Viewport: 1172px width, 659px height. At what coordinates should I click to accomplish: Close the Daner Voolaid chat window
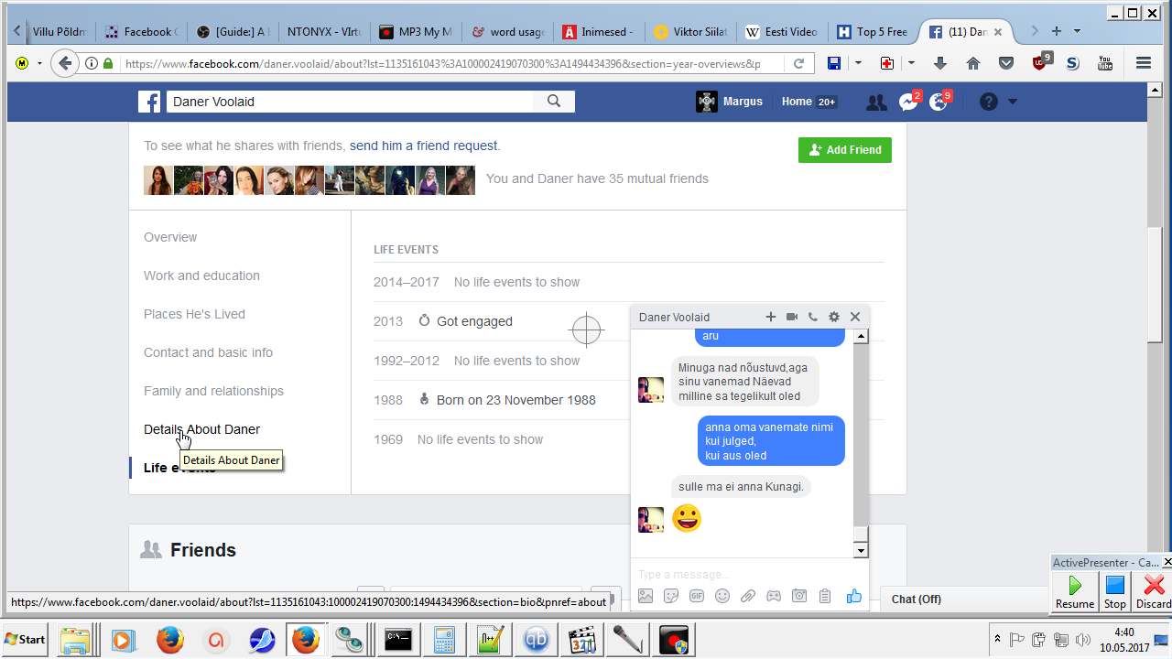pos(855,317)
